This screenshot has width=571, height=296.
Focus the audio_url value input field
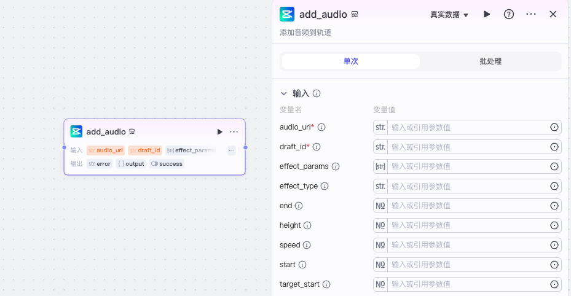click(x=468, y=127)
